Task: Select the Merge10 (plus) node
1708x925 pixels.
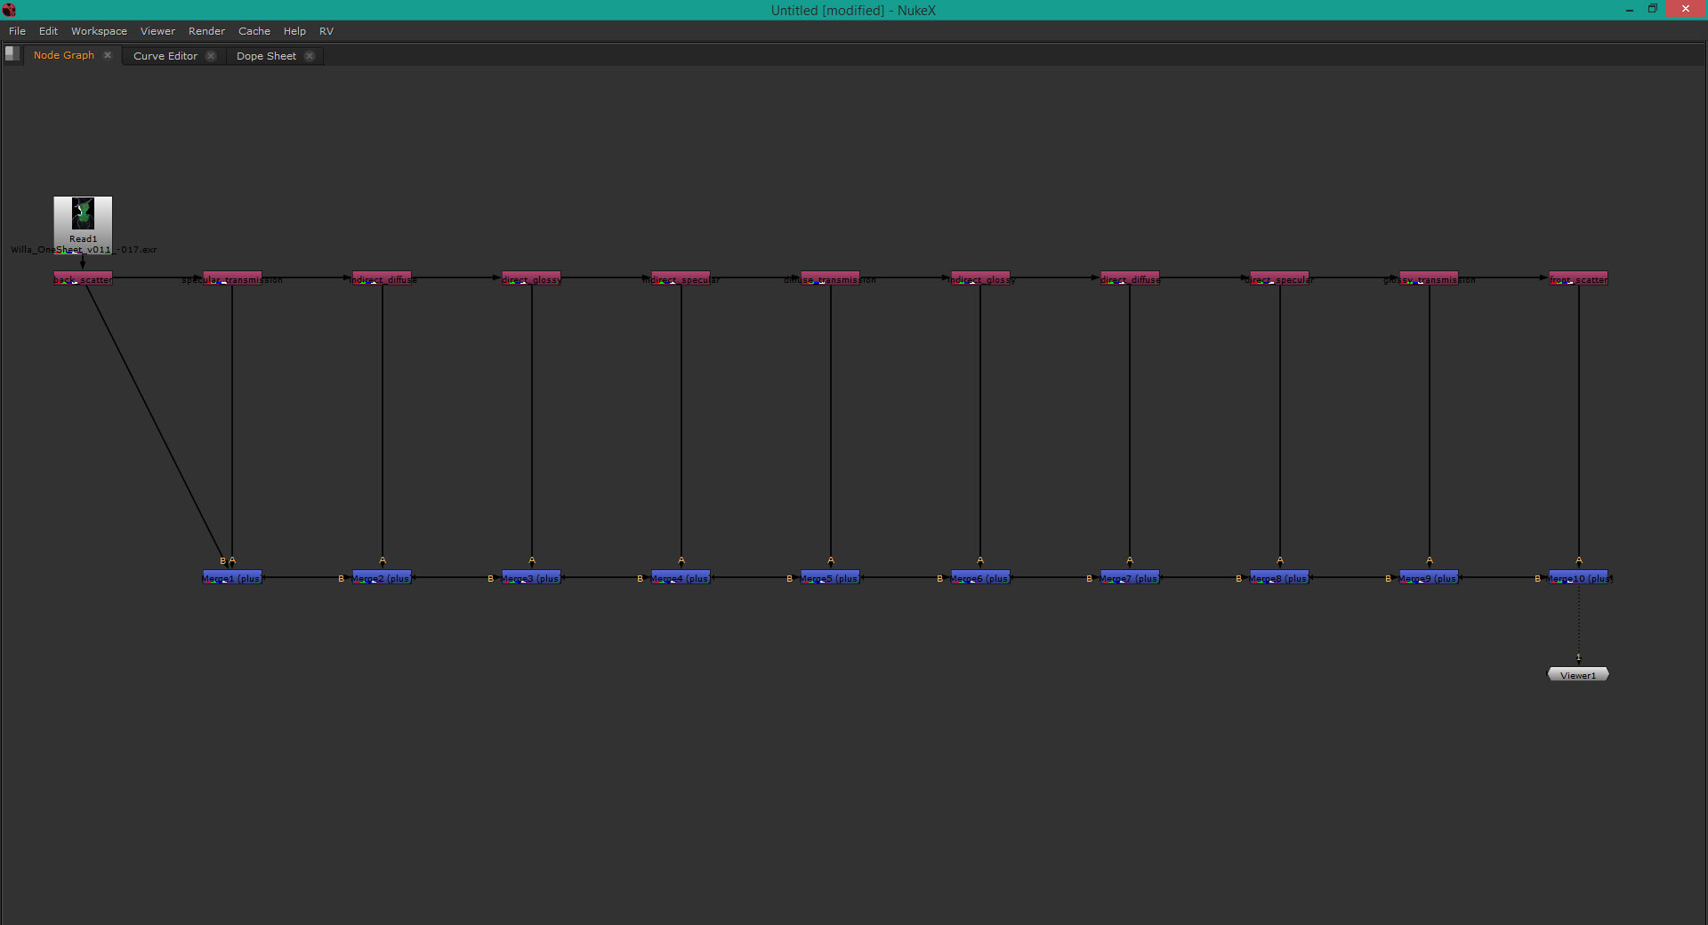Action: pyautogui.click(x=1578, y=577)
